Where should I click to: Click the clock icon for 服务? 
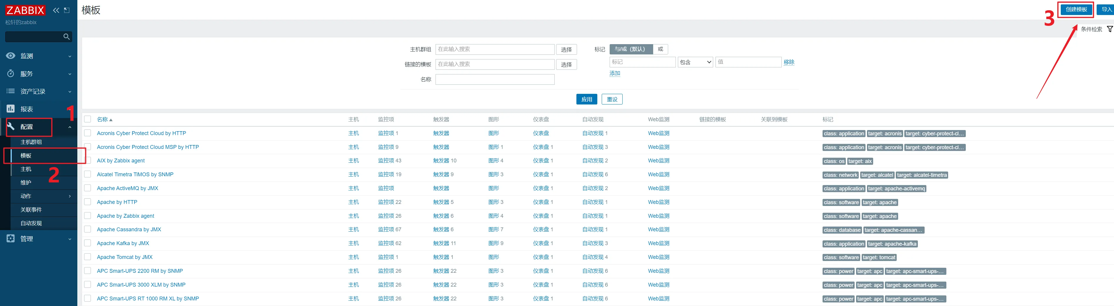coord(11,74)
